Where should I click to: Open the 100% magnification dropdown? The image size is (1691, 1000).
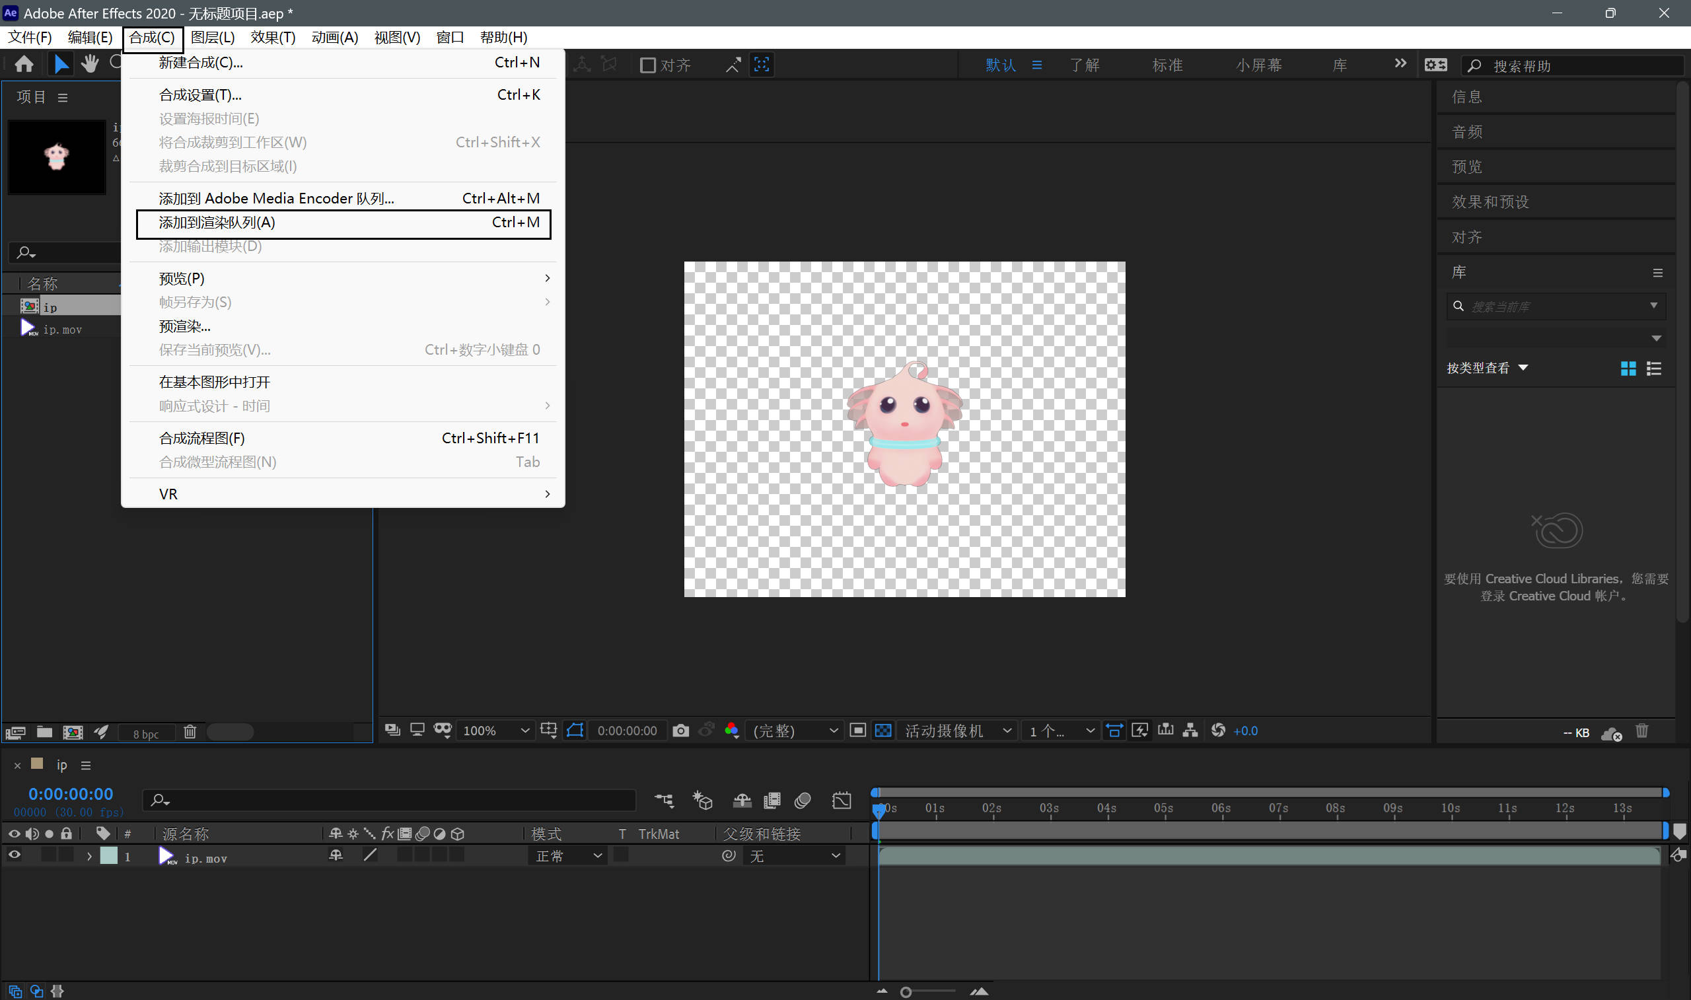click(x=495, y=731)
